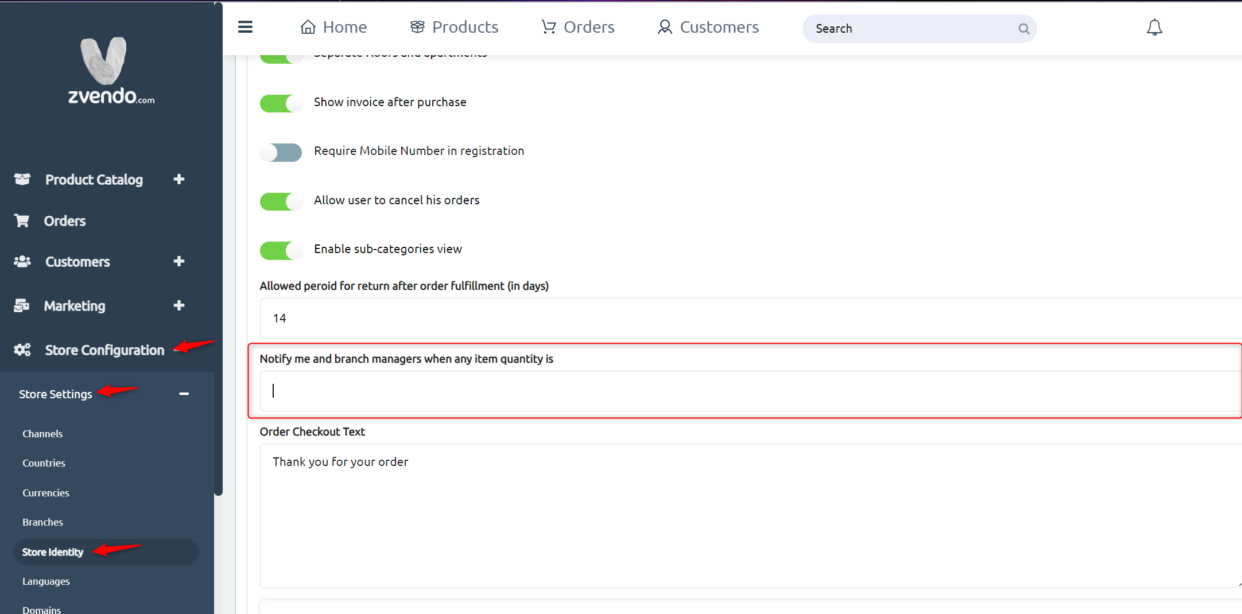Viewport: 1242px width, 614px height.
Task: Open Products in top navigation
Action: 454,27
